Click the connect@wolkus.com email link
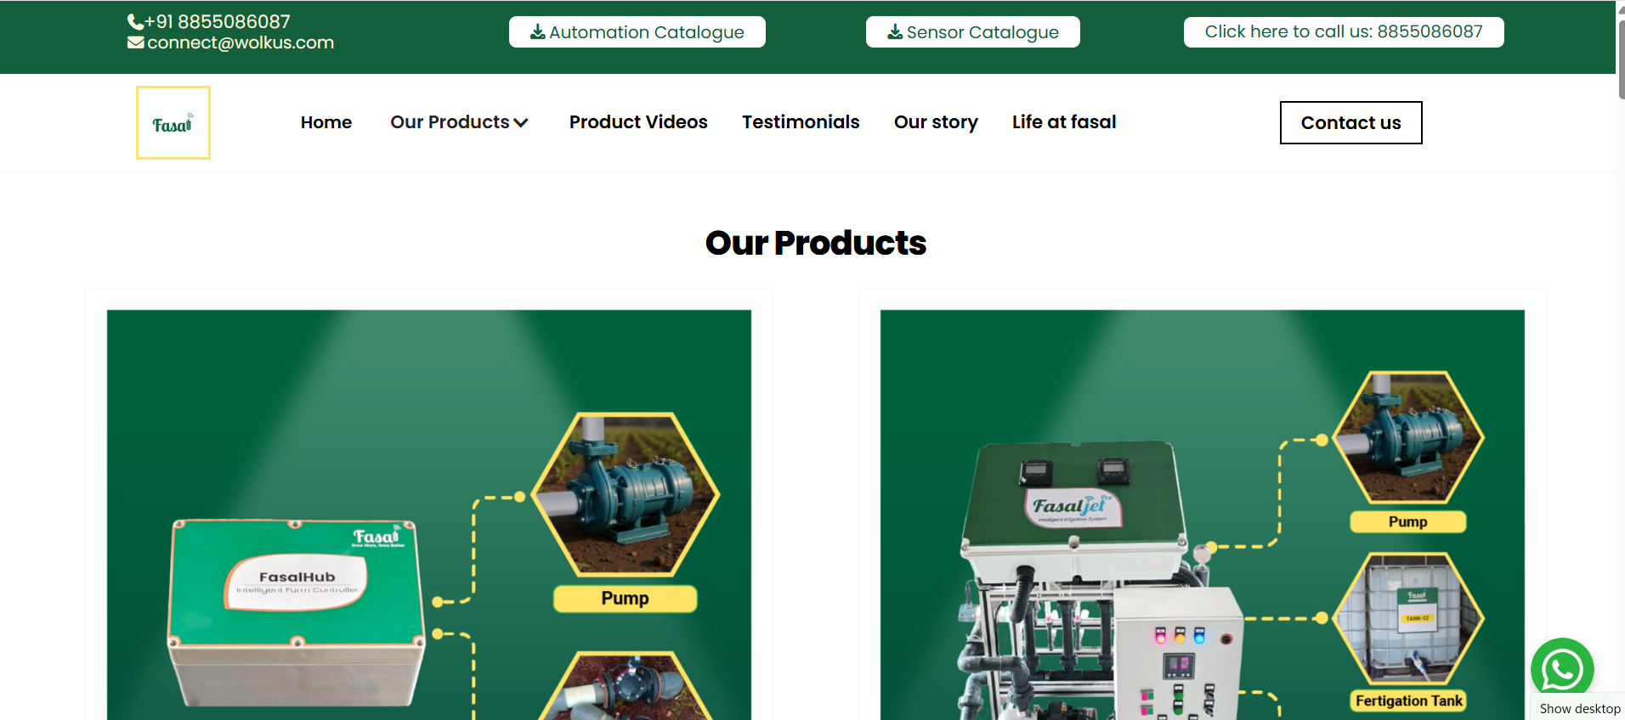 tap(241, 42)
